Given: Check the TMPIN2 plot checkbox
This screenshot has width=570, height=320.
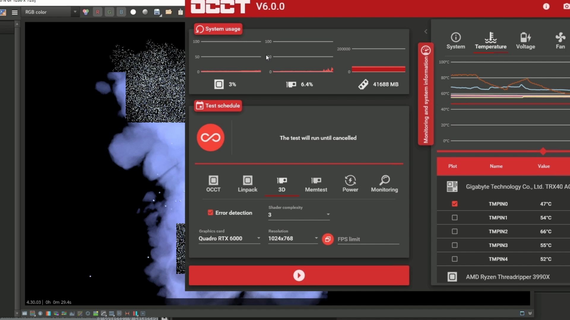Looking at the screenshot, I should click(455, 231).
